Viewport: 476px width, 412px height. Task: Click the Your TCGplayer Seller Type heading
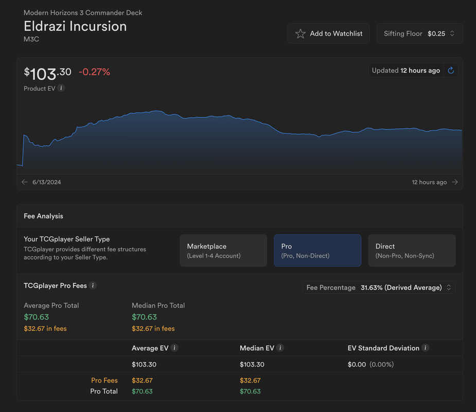[x=67, y=239]
